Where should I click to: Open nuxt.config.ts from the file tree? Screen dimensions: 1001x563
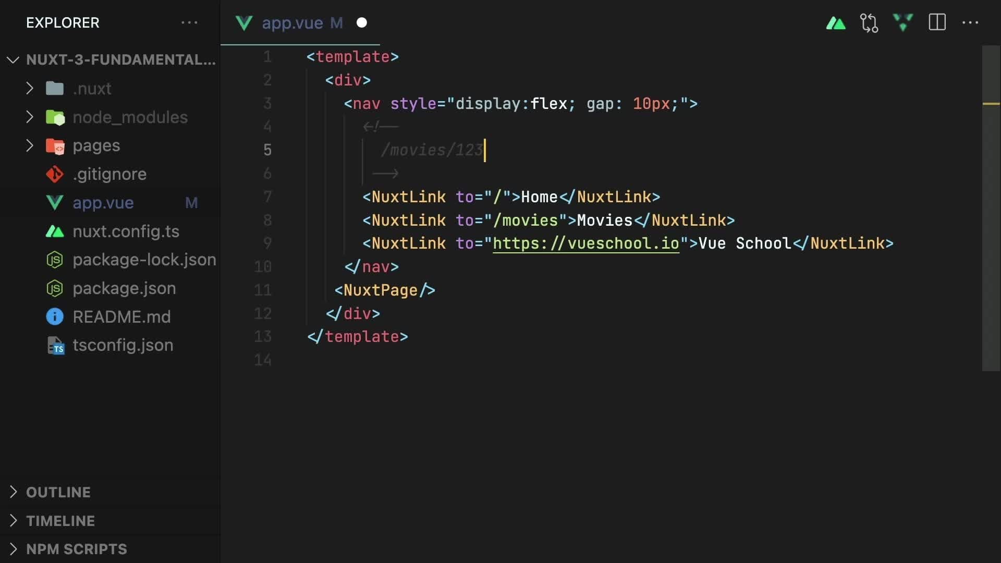click(126, 231)
